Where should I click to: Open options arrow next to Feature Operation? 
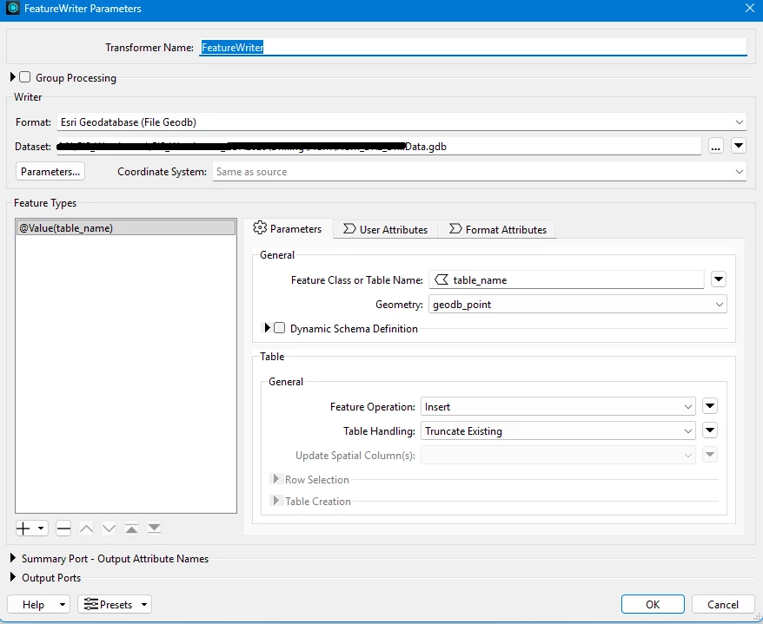(x=710, y=406)
